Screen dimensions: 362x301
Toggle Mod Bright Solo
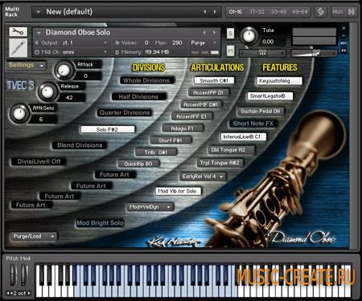coord(100,223)
